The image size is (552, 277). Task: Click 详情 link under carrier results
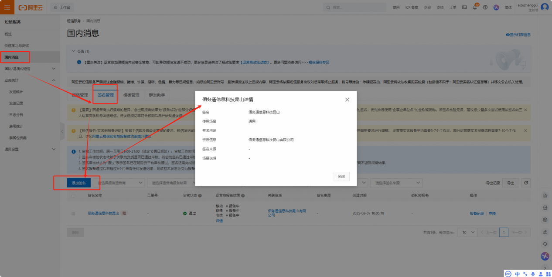pyautogui.click(x=219, y=221)
